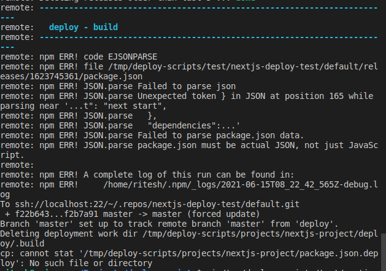
Task: Select the 'npm ERR! code EJSONPARSE' line
Action: 79,57
